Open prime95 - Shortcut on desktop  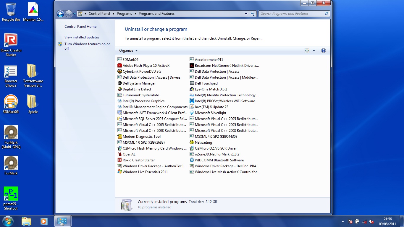tap(11, 198)
